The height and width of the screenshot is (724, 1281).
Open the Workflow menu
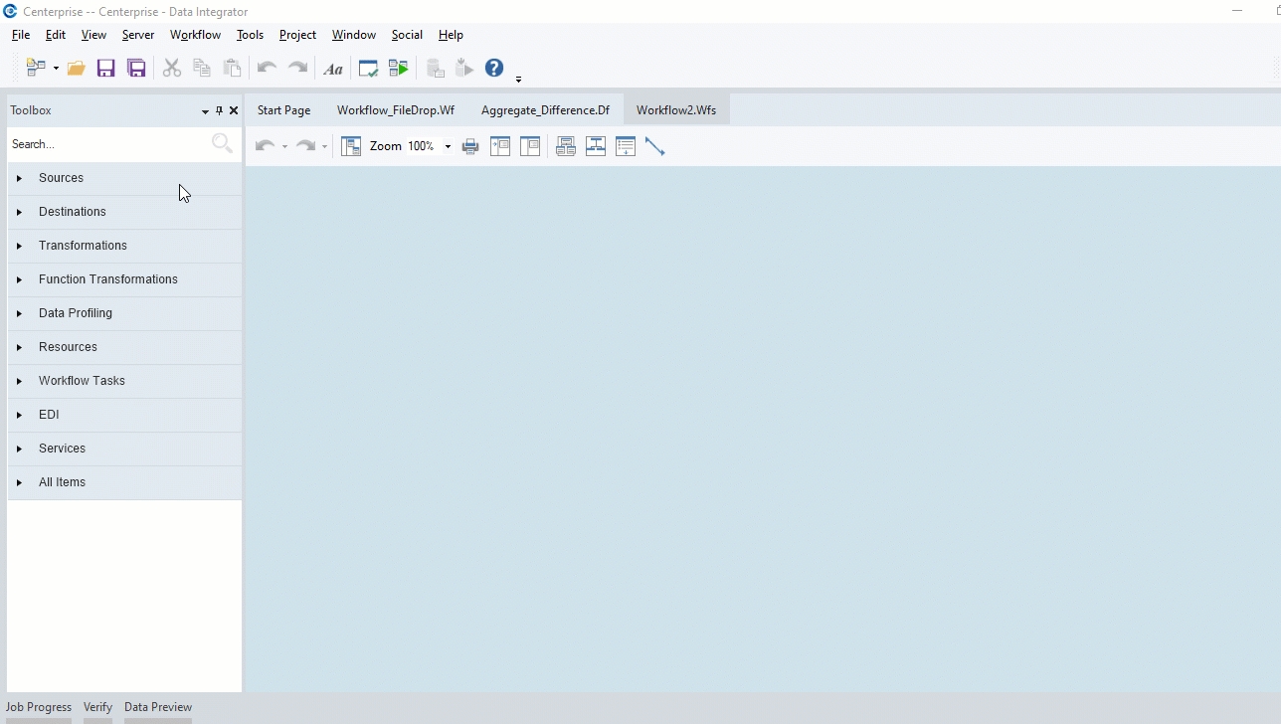pos(195,35)
